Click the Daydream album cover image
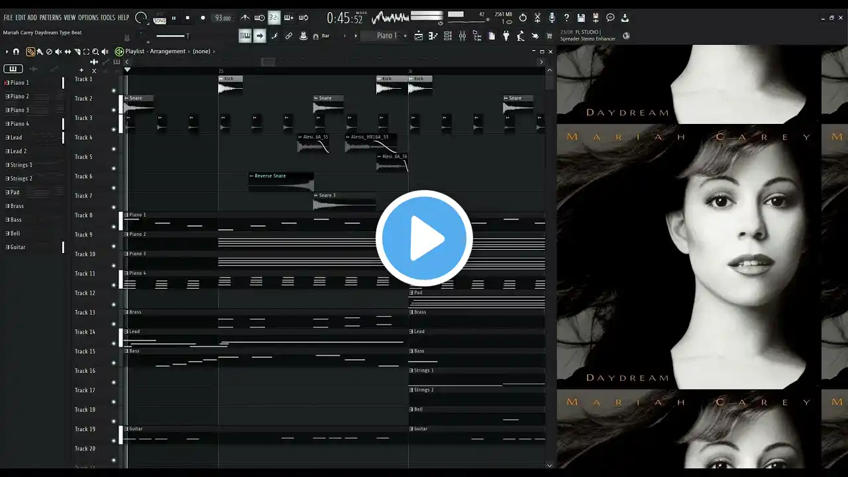This screenshot has height=477, width=848. pos(689,256)
